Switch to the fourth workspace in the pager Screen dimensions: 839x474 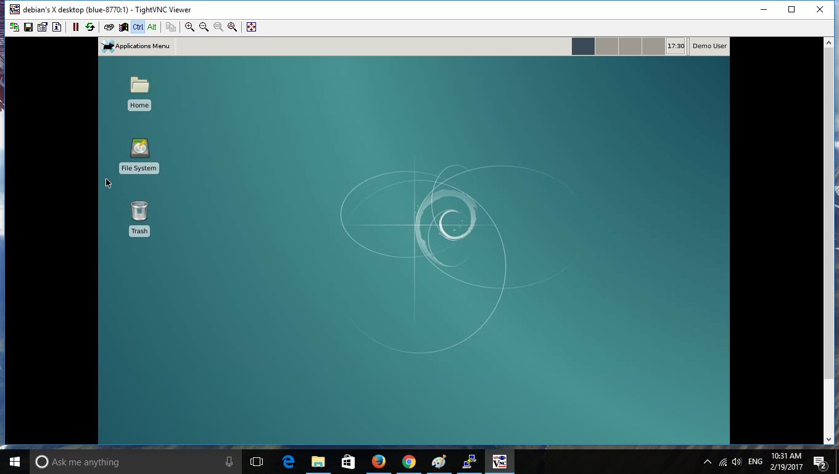653,46
